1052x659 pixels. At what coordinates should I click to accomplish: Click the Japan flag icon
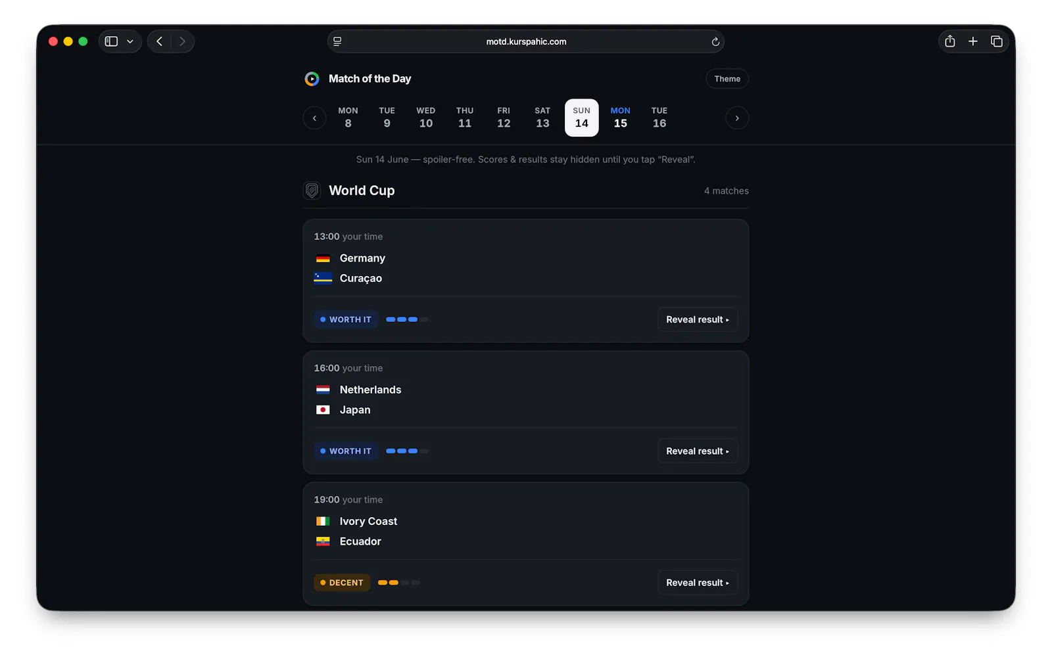(323, 410)
